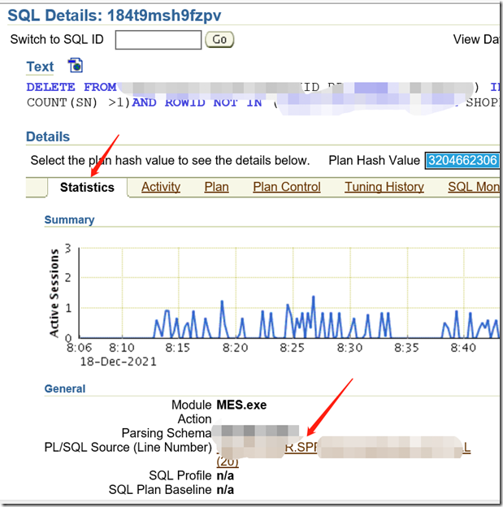Click the 8:15 time label on chart
This screenshot has height=507, width=503.
pos(178,348)
